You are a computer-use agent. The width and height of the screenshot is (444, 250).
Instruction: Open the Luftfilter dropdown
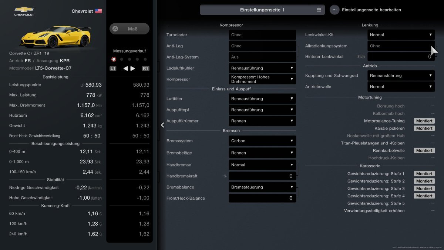[262, 99]
